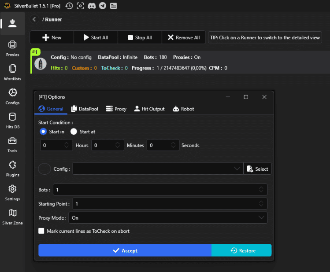This screenshot has width=330, height=272.
Task: Click the Start All toolbar button
Action: click(96, 37)
